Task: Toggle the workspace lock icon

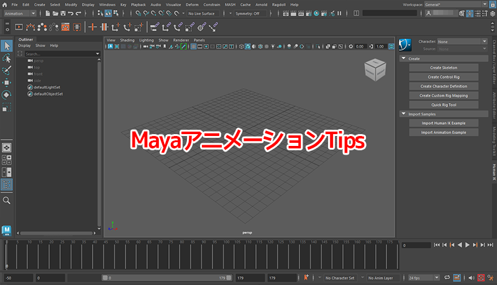Action: [493, 4]
